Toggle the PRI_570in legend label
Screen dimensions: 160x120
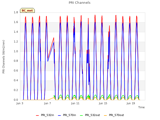pyautogui.click(x=69, y=115)
